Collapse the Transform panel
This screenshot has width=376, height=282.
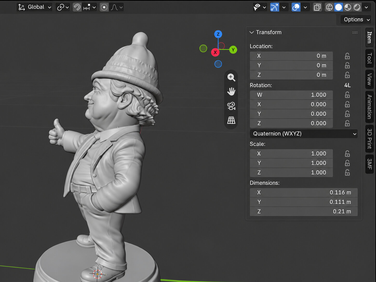coord(252,32)
